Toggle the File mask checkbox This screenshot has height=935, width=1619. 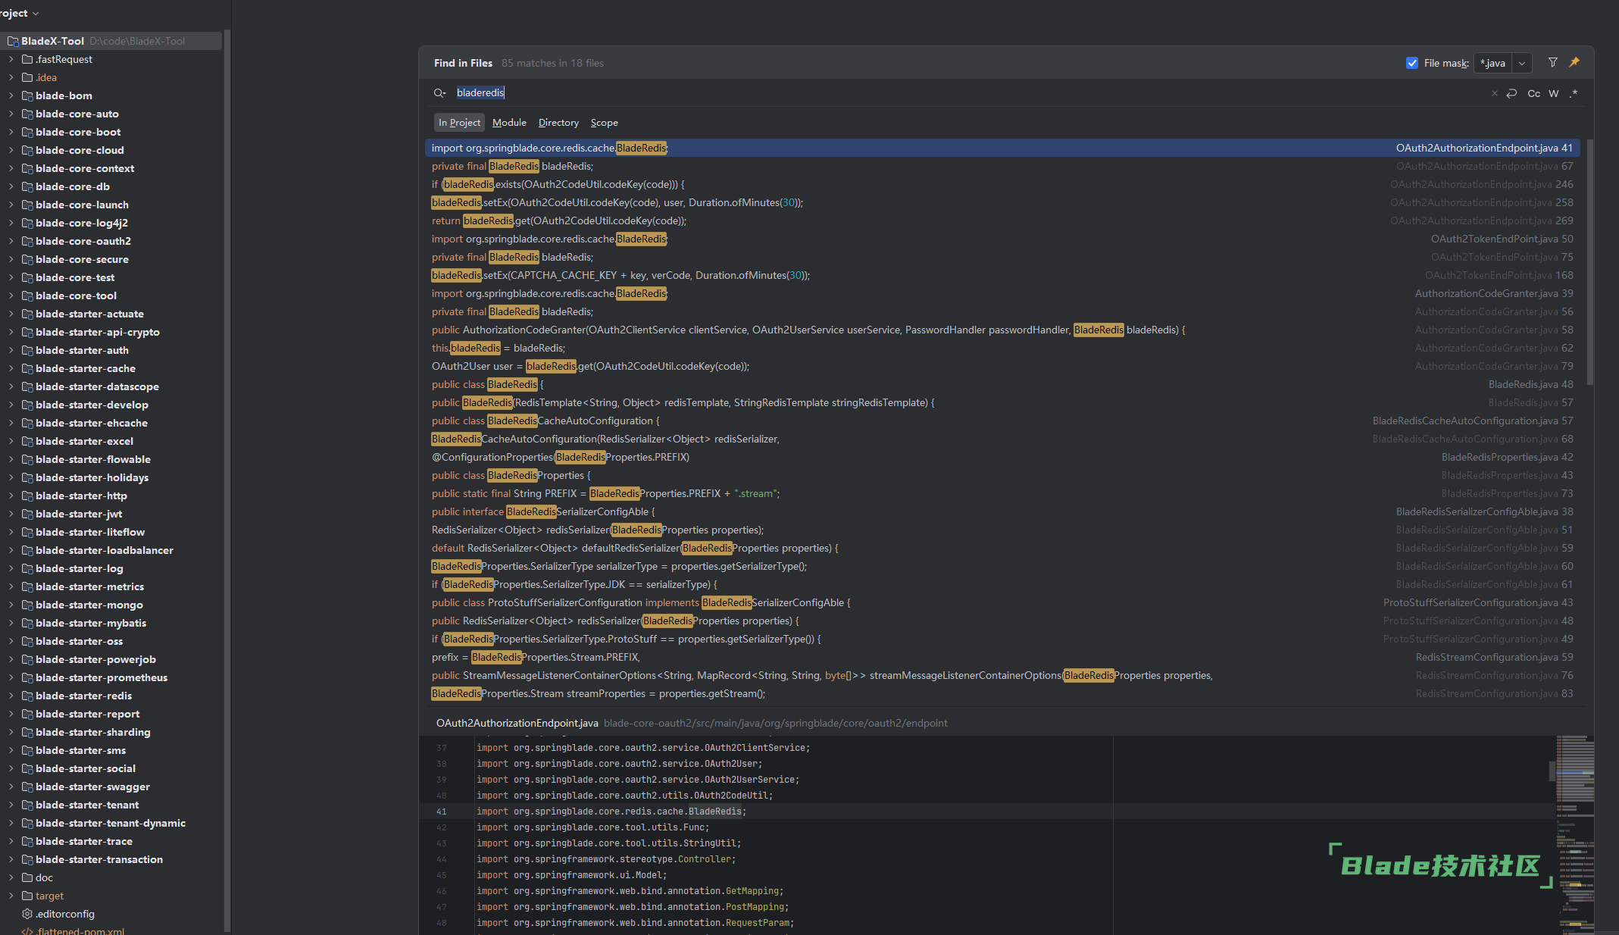[x=1412, y=63]
